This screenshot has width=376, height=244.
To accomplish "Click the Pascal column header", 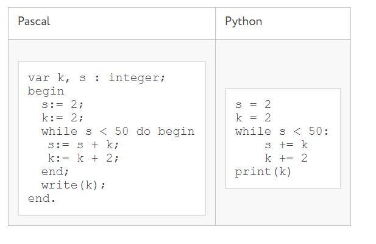I will tap(34, 21).
